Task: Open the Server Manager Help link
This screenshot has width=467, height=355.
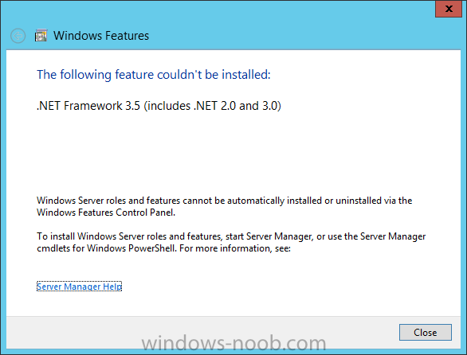Action: click(x=79, y=287)
